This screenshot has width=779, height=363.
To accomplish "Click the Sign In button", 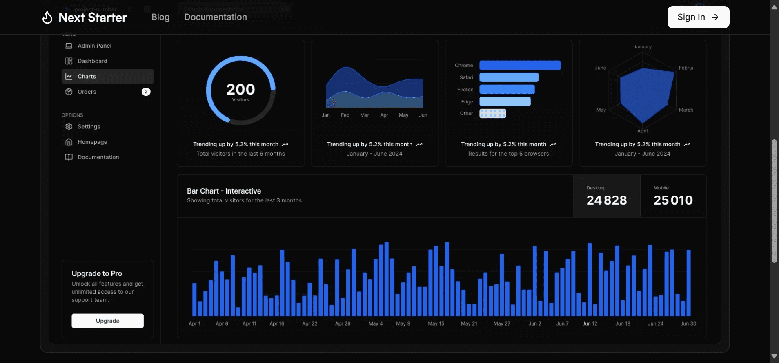I will 698,17.
